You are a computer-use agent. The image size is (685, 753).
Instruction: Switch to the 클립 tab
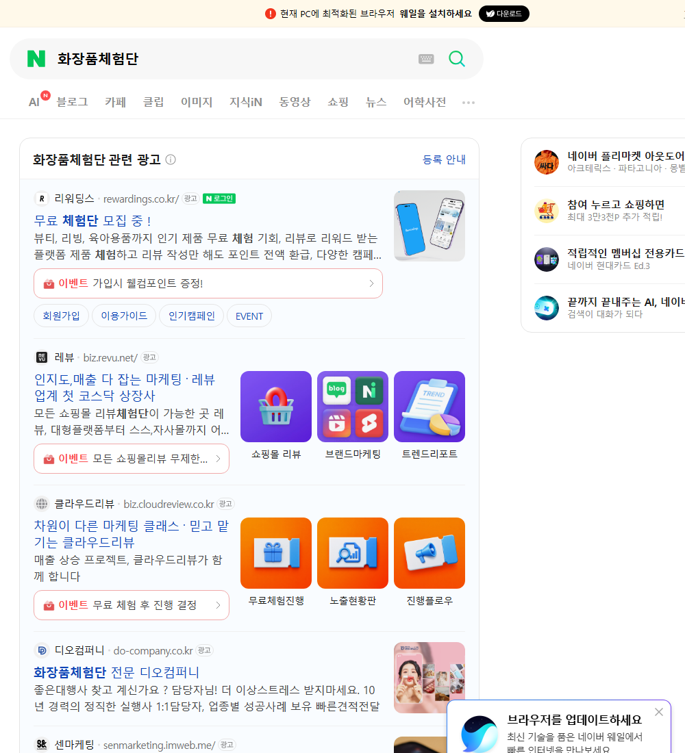(x=153, y=102)
